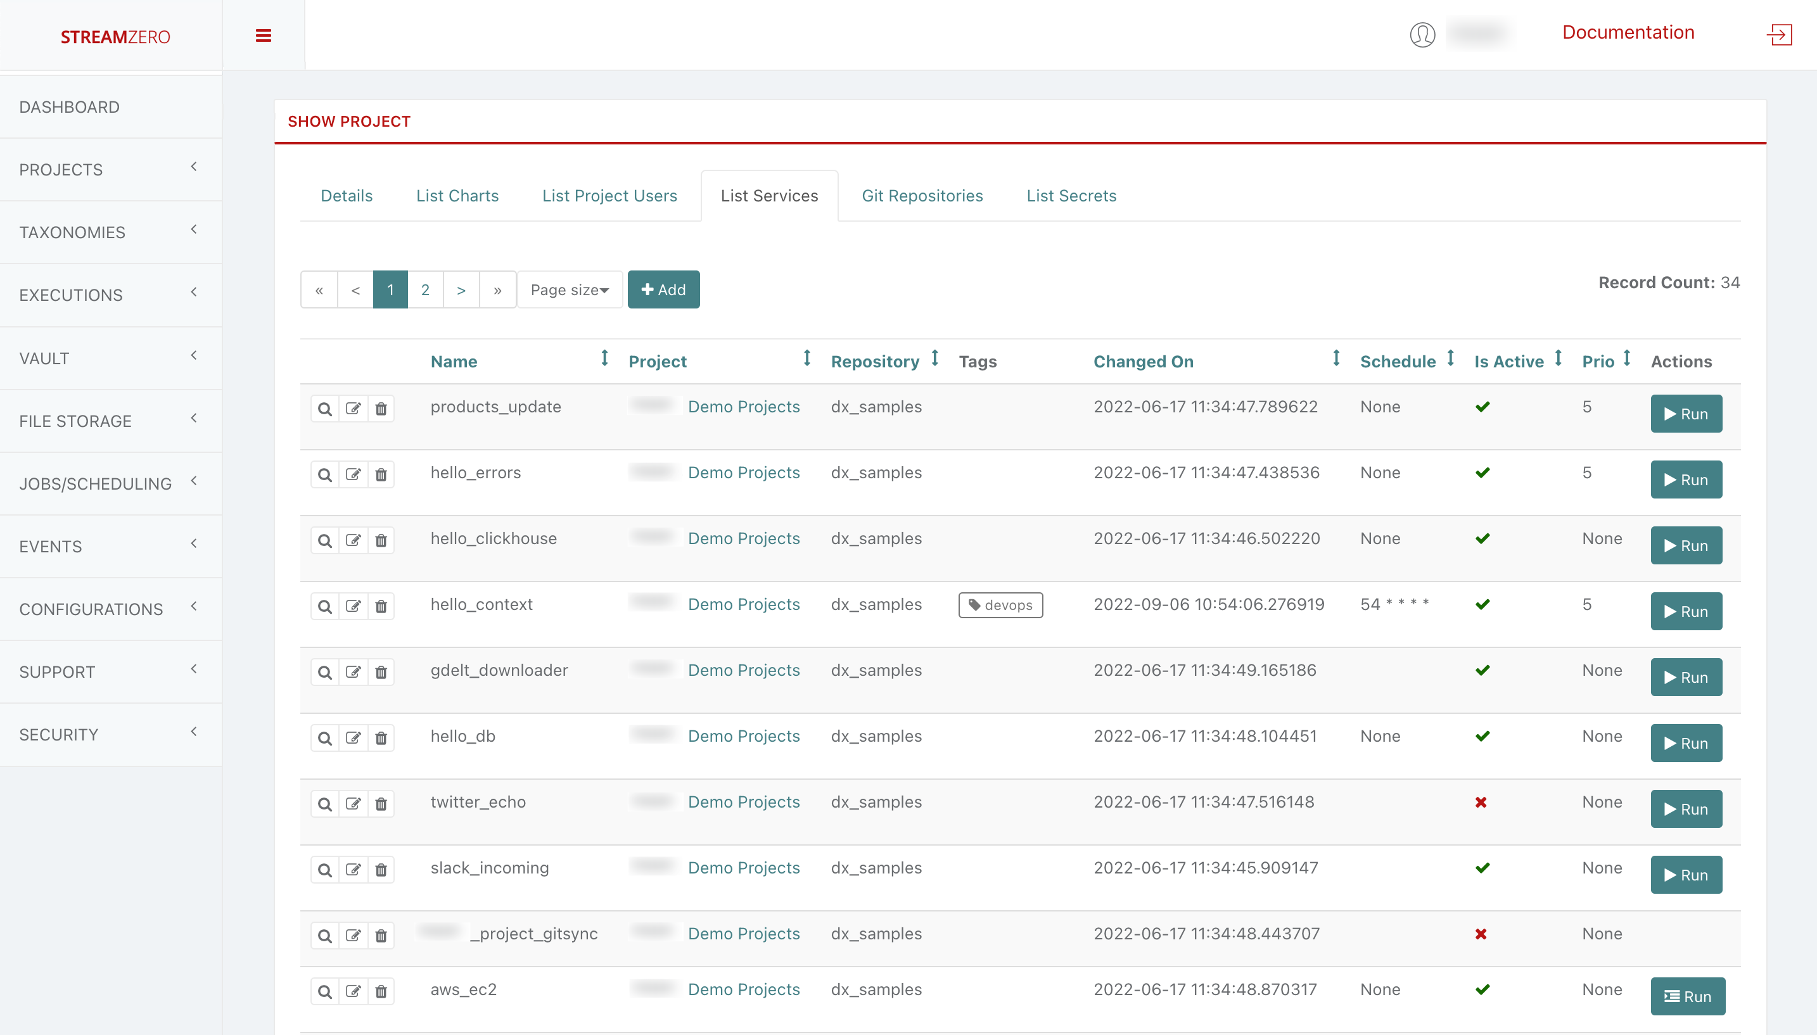Open the user profile icon

[x=1422, y=34]
